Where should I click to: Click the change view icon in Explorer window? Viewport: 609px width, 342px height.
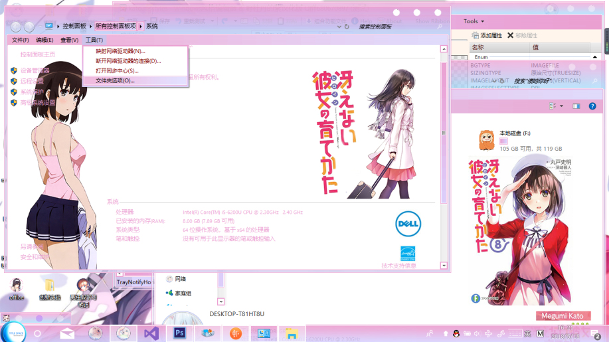[553, 106]
